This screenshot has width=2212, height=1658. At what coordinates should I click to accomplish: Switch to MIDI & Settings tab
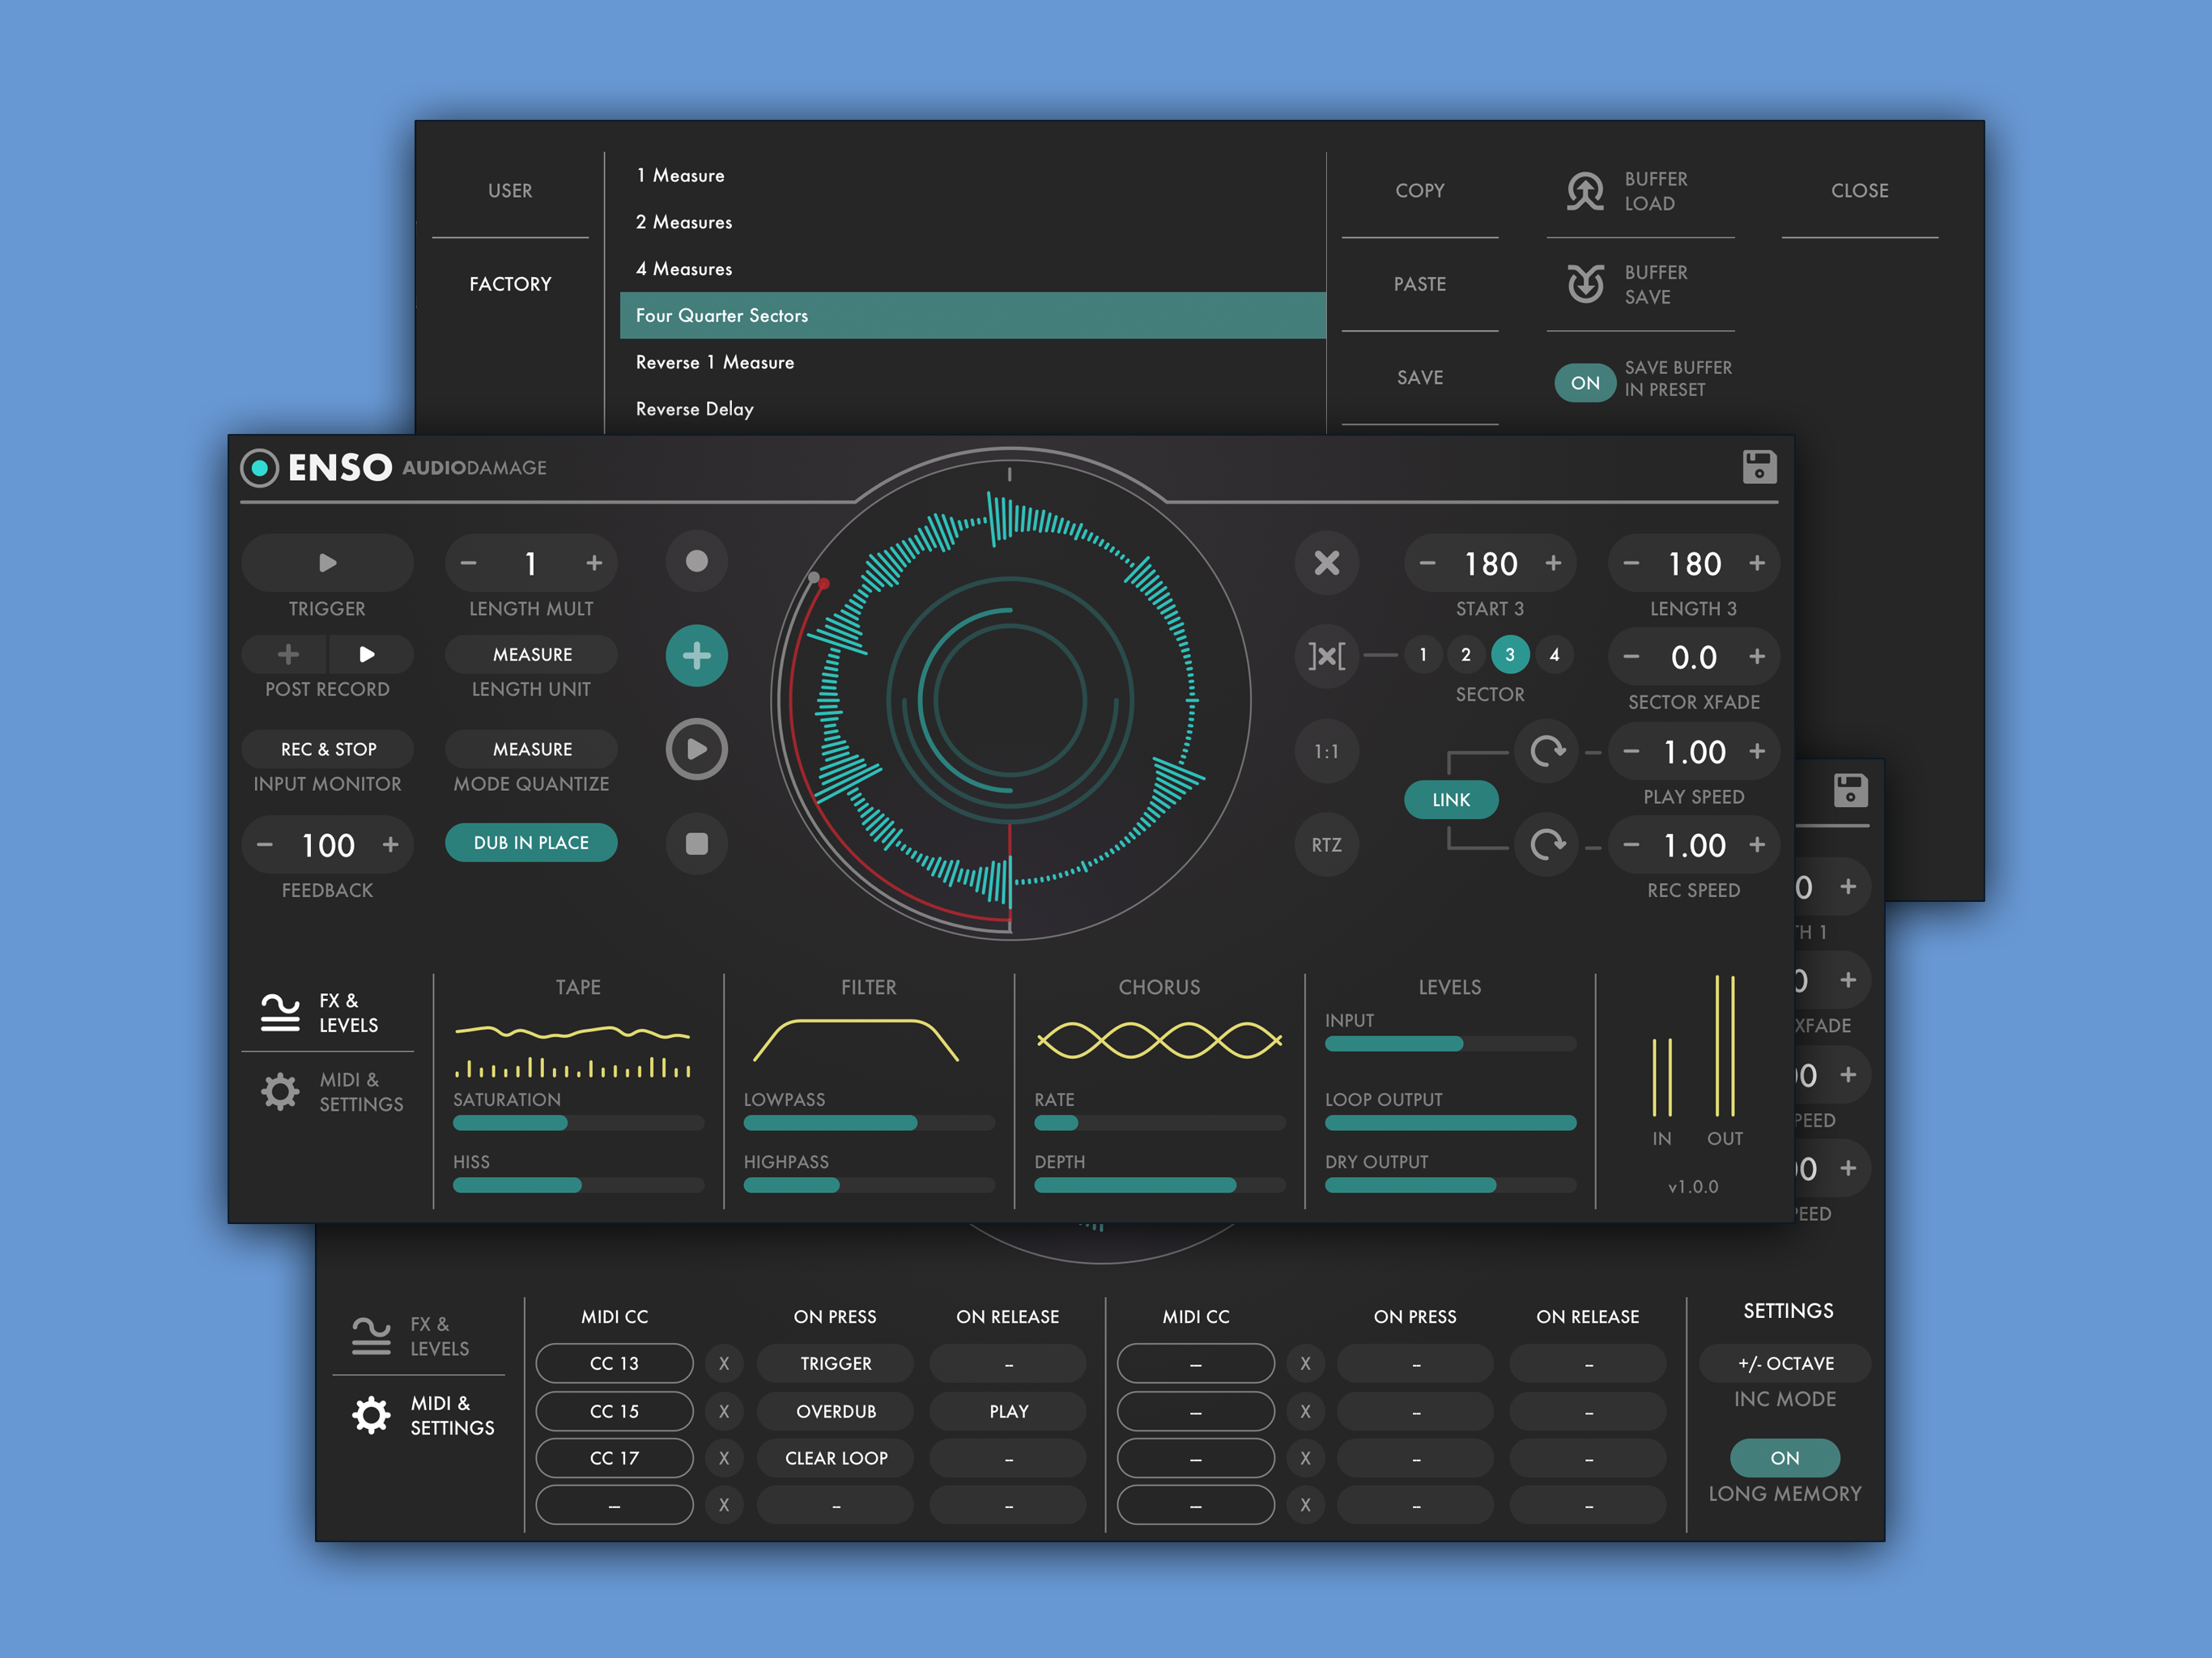click(x=330, y=1092)
